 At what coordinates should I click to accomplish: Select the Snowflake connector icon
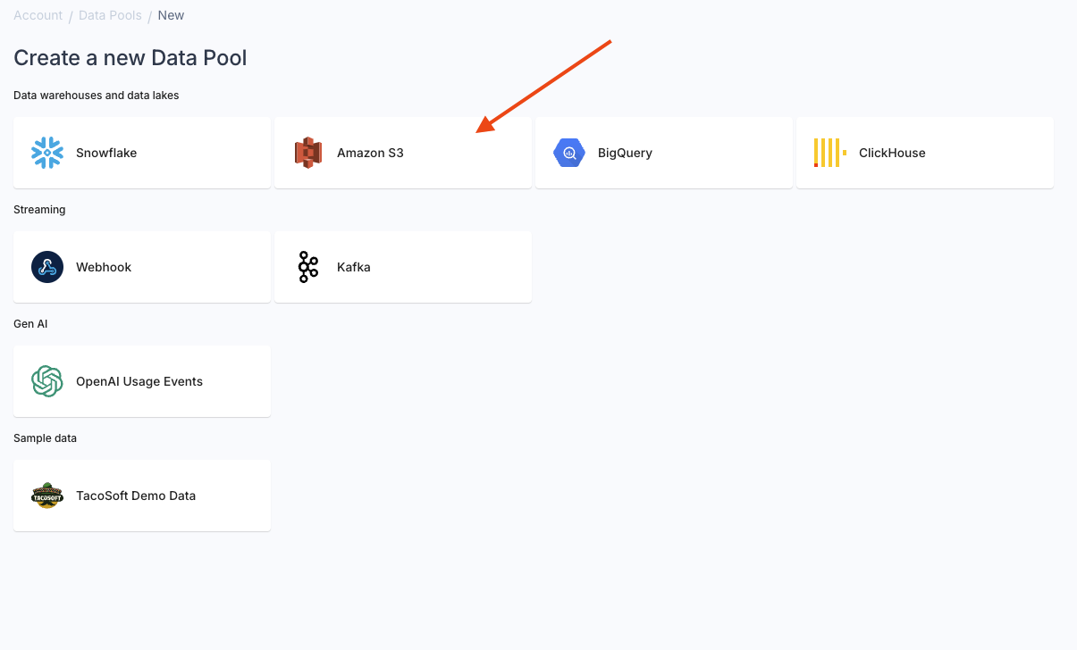[46, 153]
